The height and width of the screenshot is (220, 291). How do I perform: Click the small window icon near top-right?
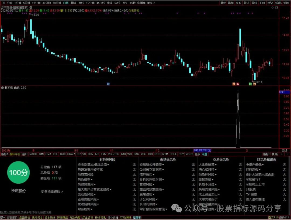pyautogui.click(x=277, y=8)
